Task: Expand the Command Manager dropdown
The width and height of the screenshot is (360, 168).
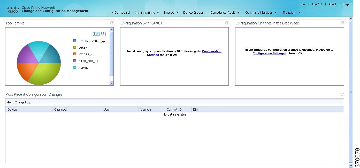Action: point(261,12)
